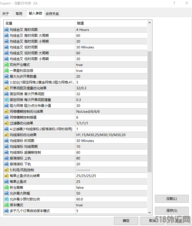Select the 1/1/1/1 value for 过滤器优化结果
This screenshot has height=226, width=192.
[x=111, y=123]
